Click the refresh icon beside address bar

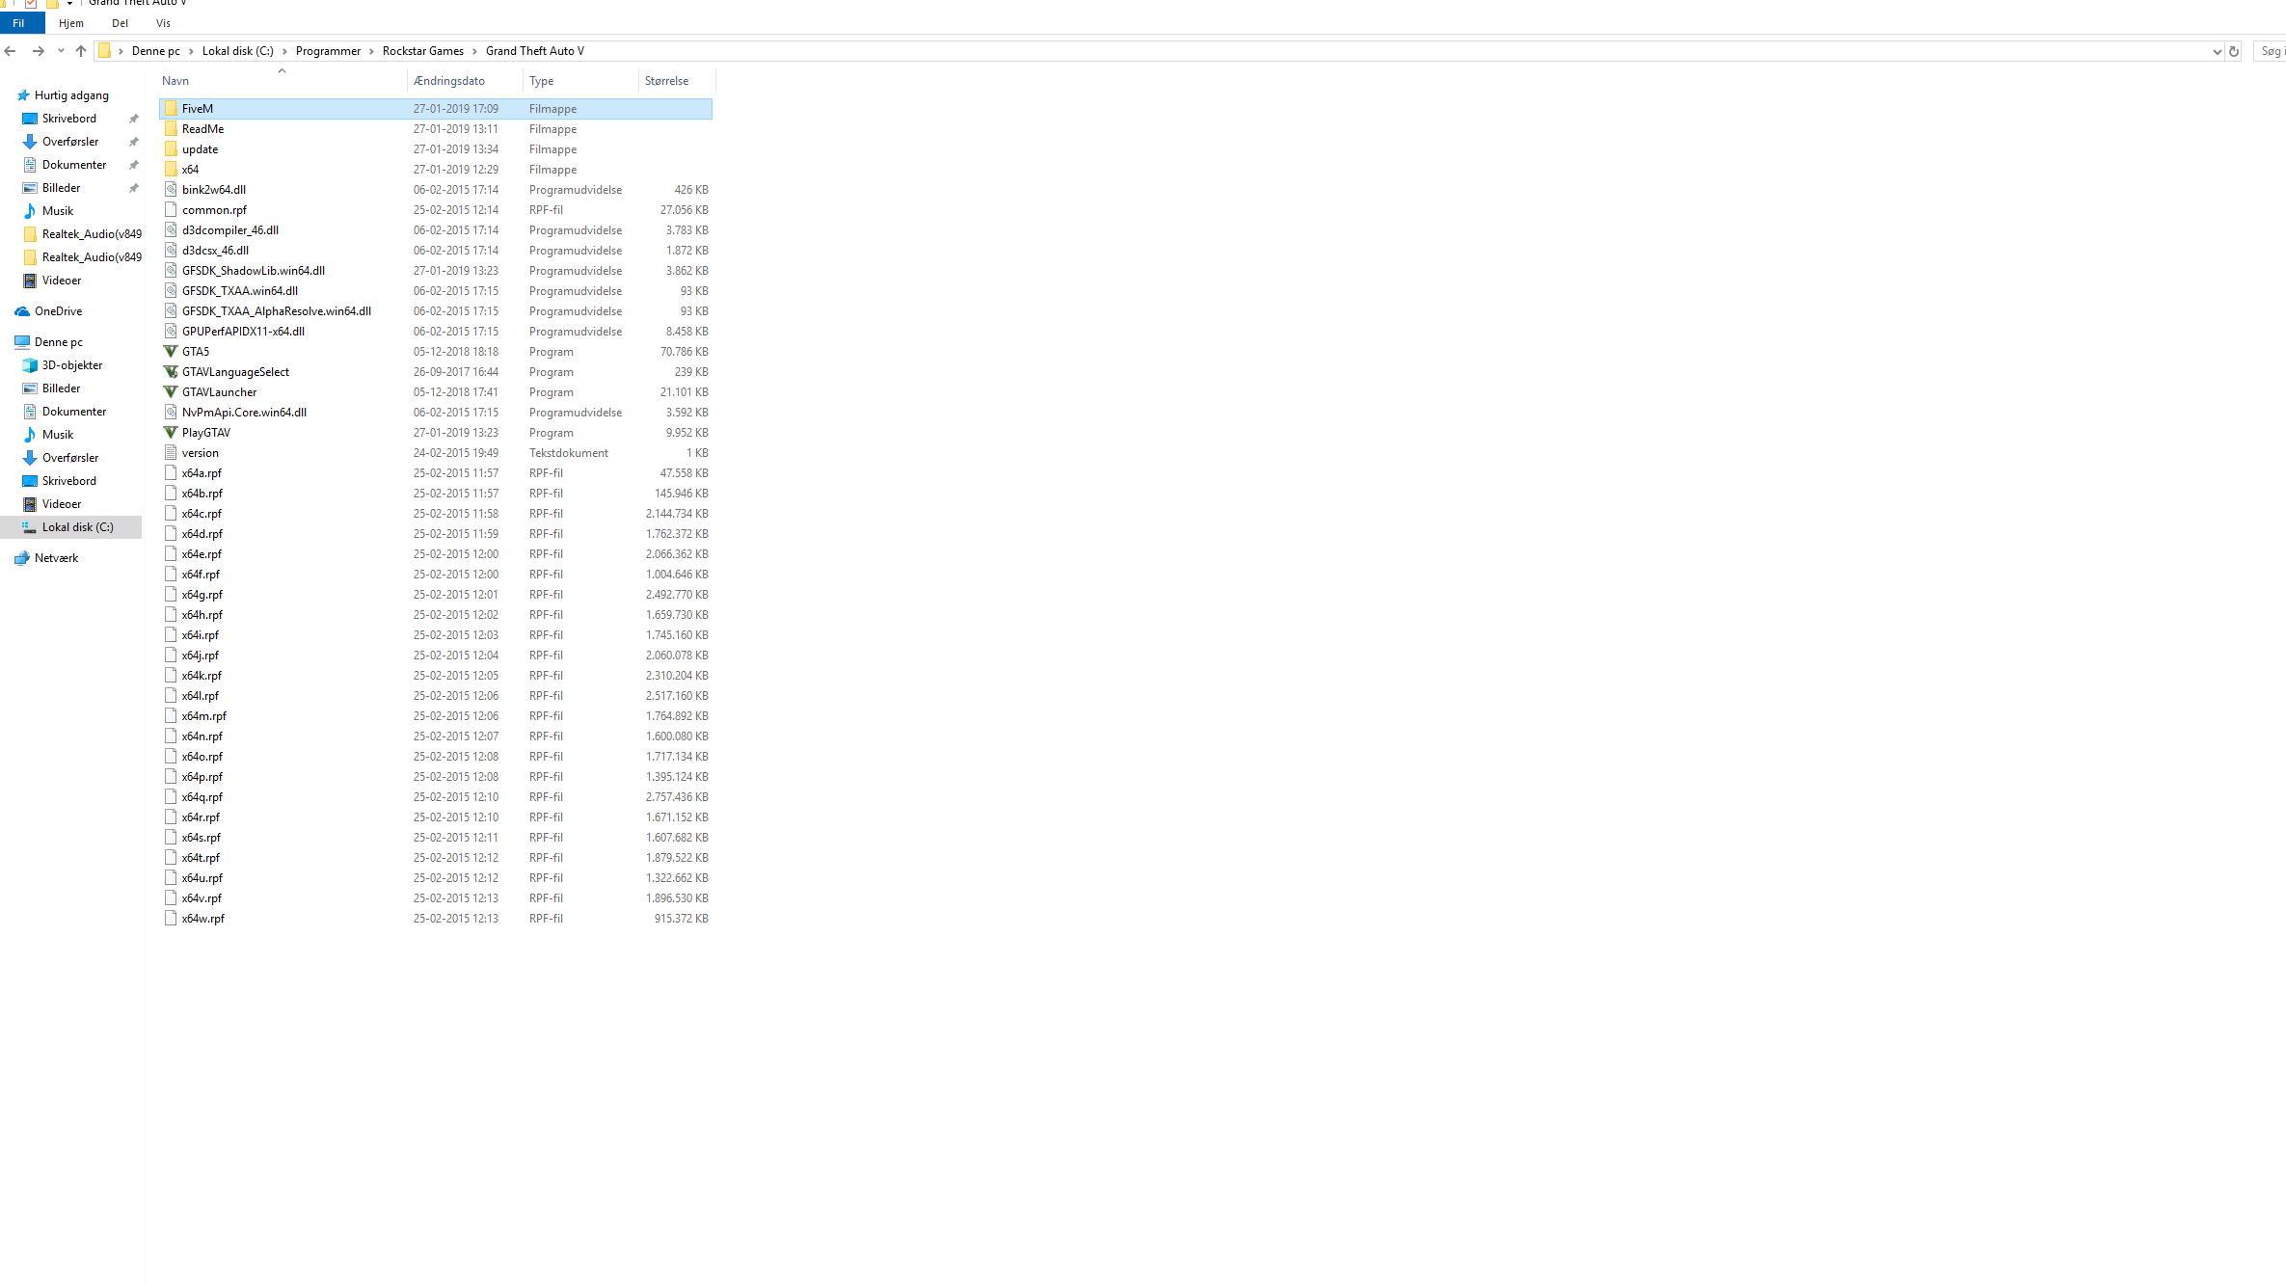click(2233, 51)
